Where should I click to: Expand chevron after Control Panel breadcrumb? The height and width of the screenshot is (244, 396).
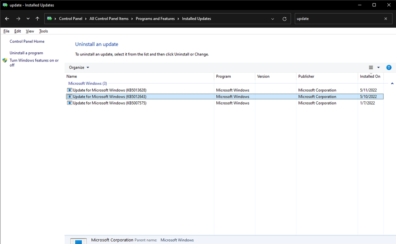point(86,19)
